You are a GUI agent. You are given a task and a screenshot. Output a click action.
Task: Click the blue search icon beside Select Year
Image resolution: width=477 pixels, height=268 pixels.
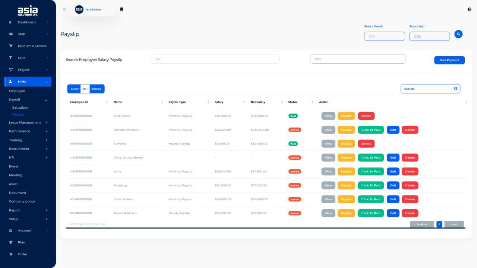[458, 34]
